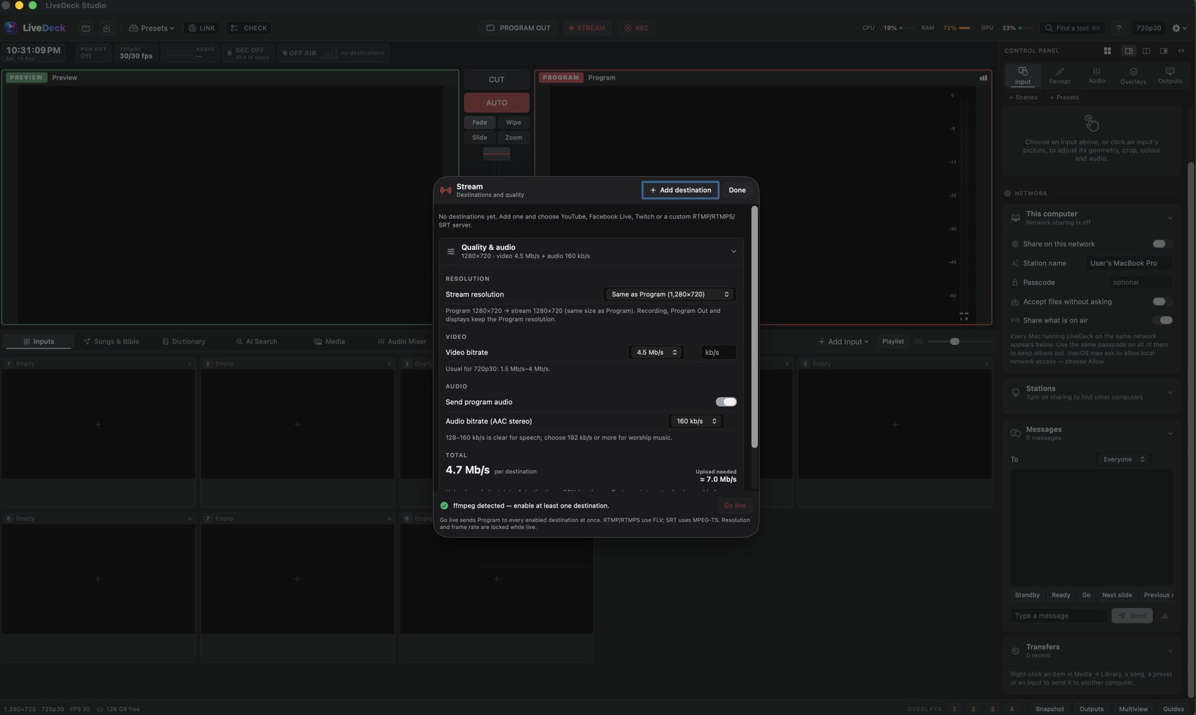This screenshot has height=715, width=1196.
Task: Click the Program audio meter bars icon
Action: pos(983,78)
